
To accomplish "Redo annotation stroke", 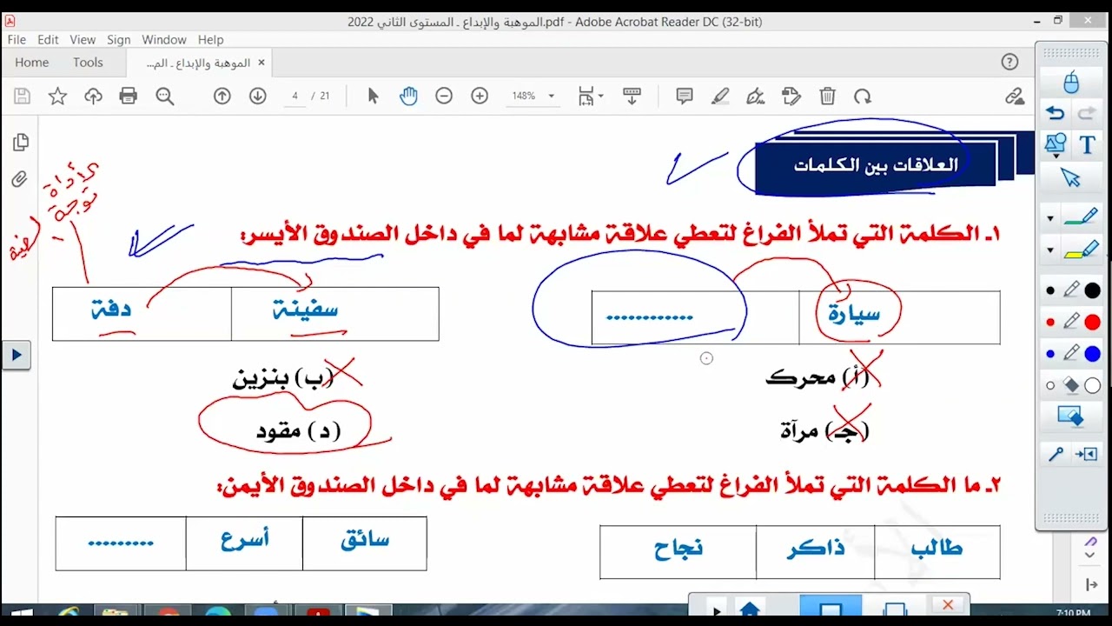I will 1087,114.
